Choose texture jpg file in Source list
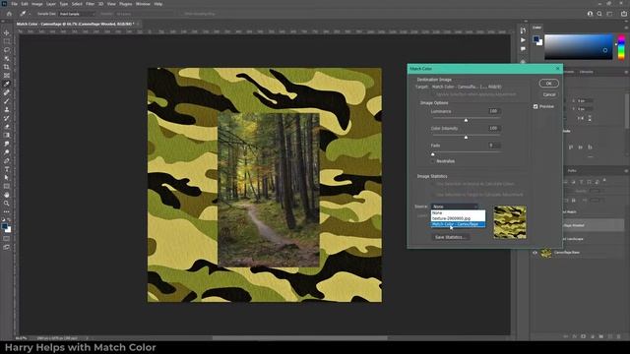This screenshot has height=354, width=630. (458, 218)
